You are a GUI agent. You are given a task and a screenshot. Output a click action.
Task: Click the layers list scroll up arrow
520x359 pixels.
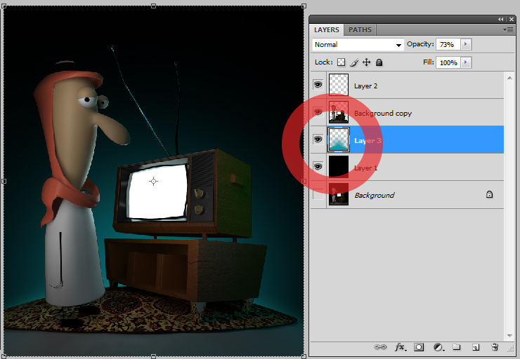coord(509,78)
